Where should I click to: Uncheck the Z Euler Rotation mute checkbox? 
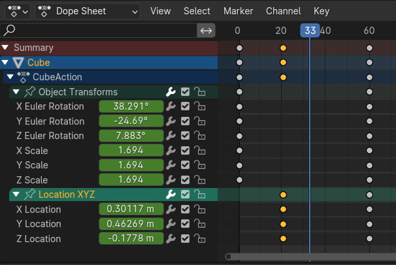click(185, 136)
